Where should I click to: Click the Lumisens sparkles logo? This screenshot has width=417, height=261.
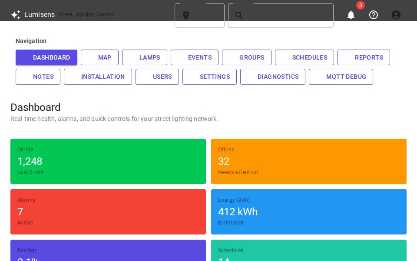[x=16, y=14]
